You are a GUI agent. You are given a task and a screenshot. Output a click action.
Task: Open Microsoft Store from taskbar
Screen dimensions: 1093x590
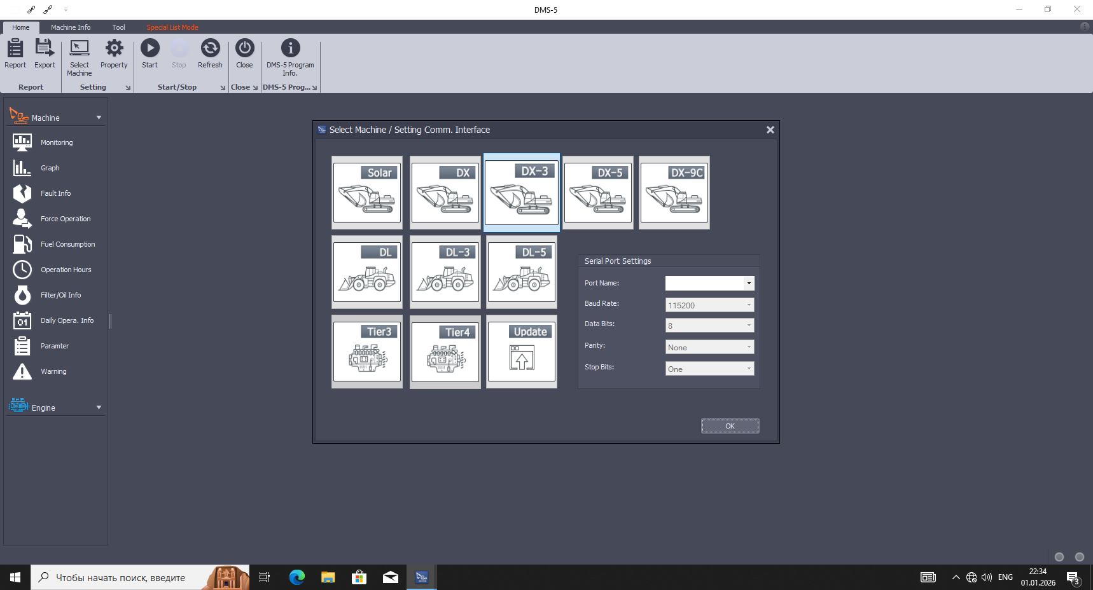point(359,577)
